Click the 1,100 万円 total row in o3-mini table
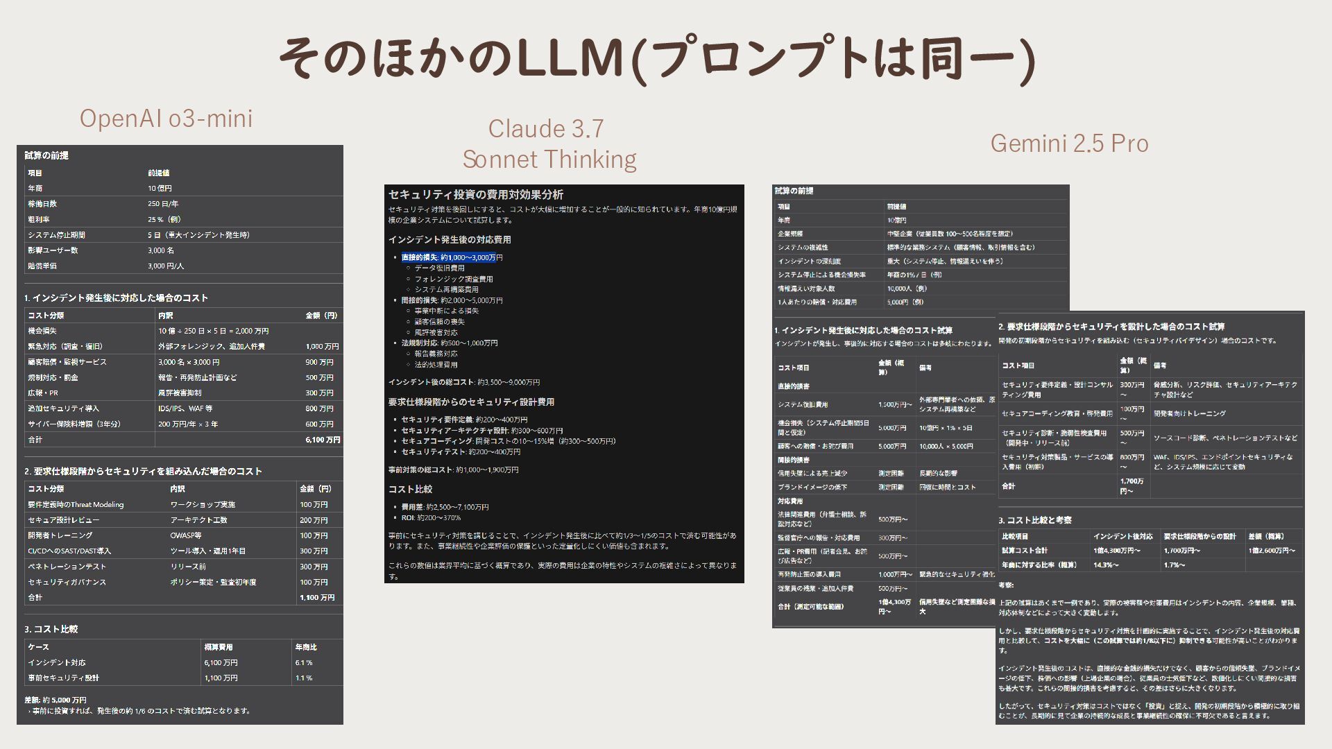The width and height of the screenshot is (1332, 749). pos(317,597)
